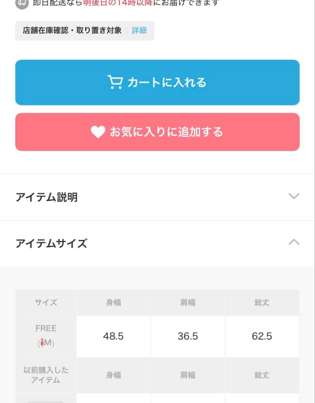This screenshot has width=315, height=403.
Task: Open the 詳細 link
Action: pos(139,31)
